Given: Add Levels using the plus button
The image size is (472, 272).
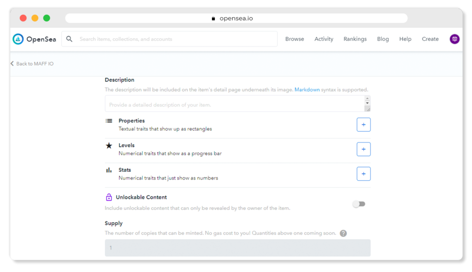Looking at the screenshot, I should 363,149.
